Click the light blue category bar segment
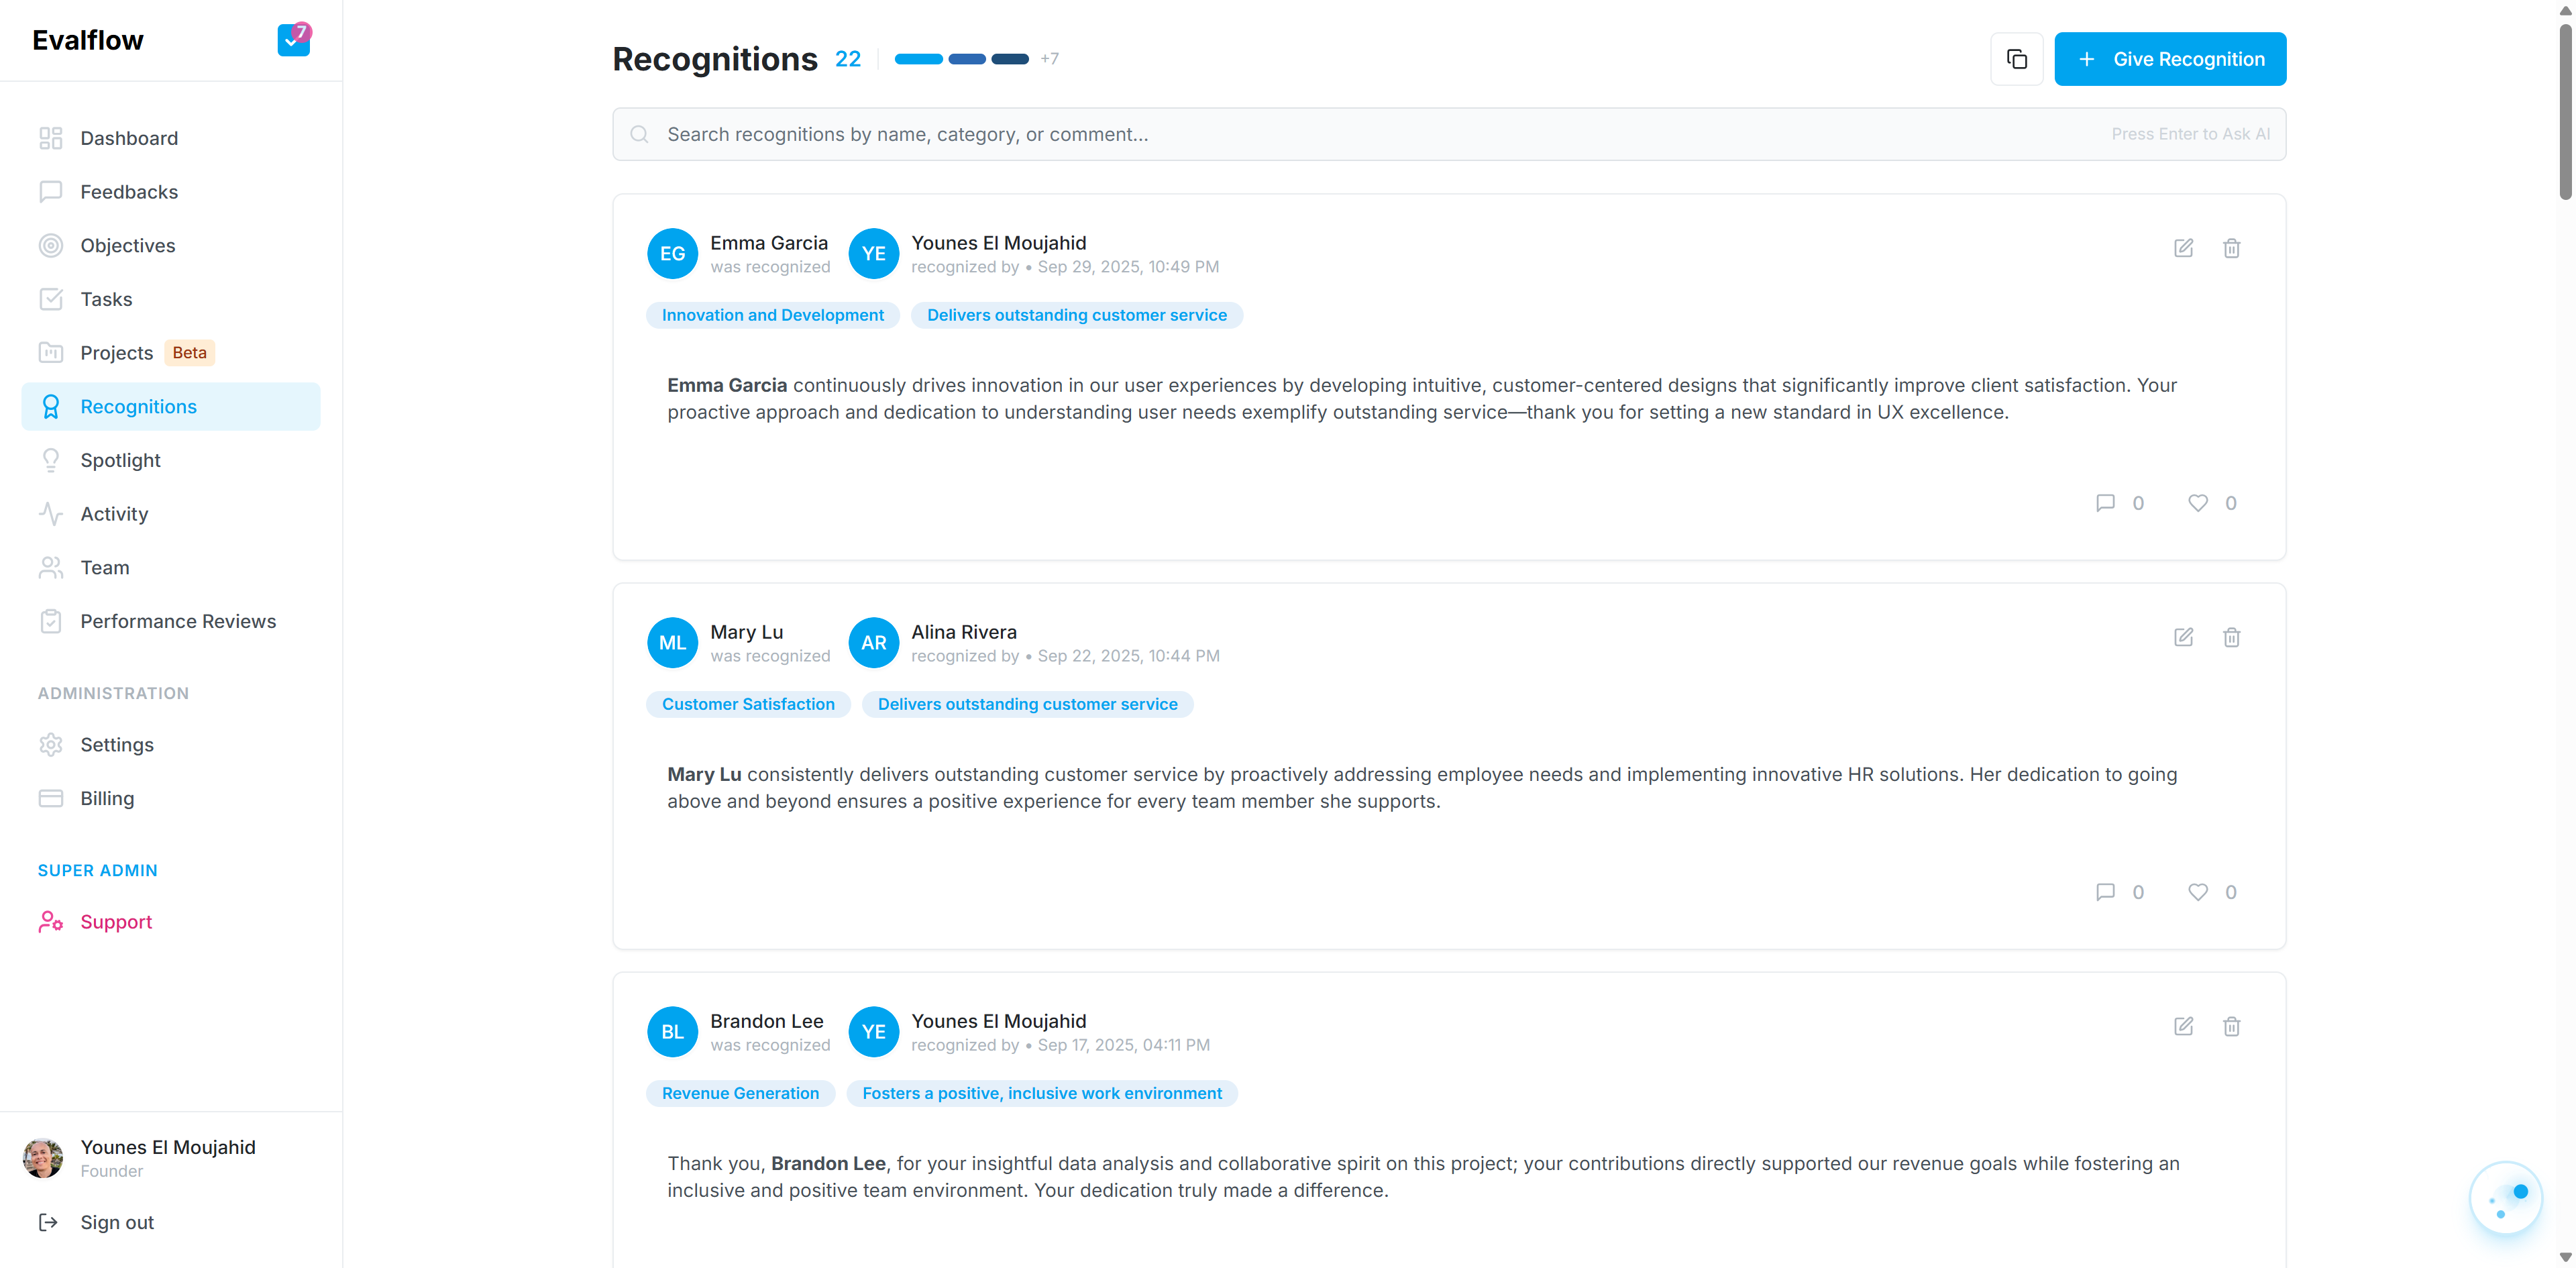This screenshot has height=1268, width=2576. [918, 59]
